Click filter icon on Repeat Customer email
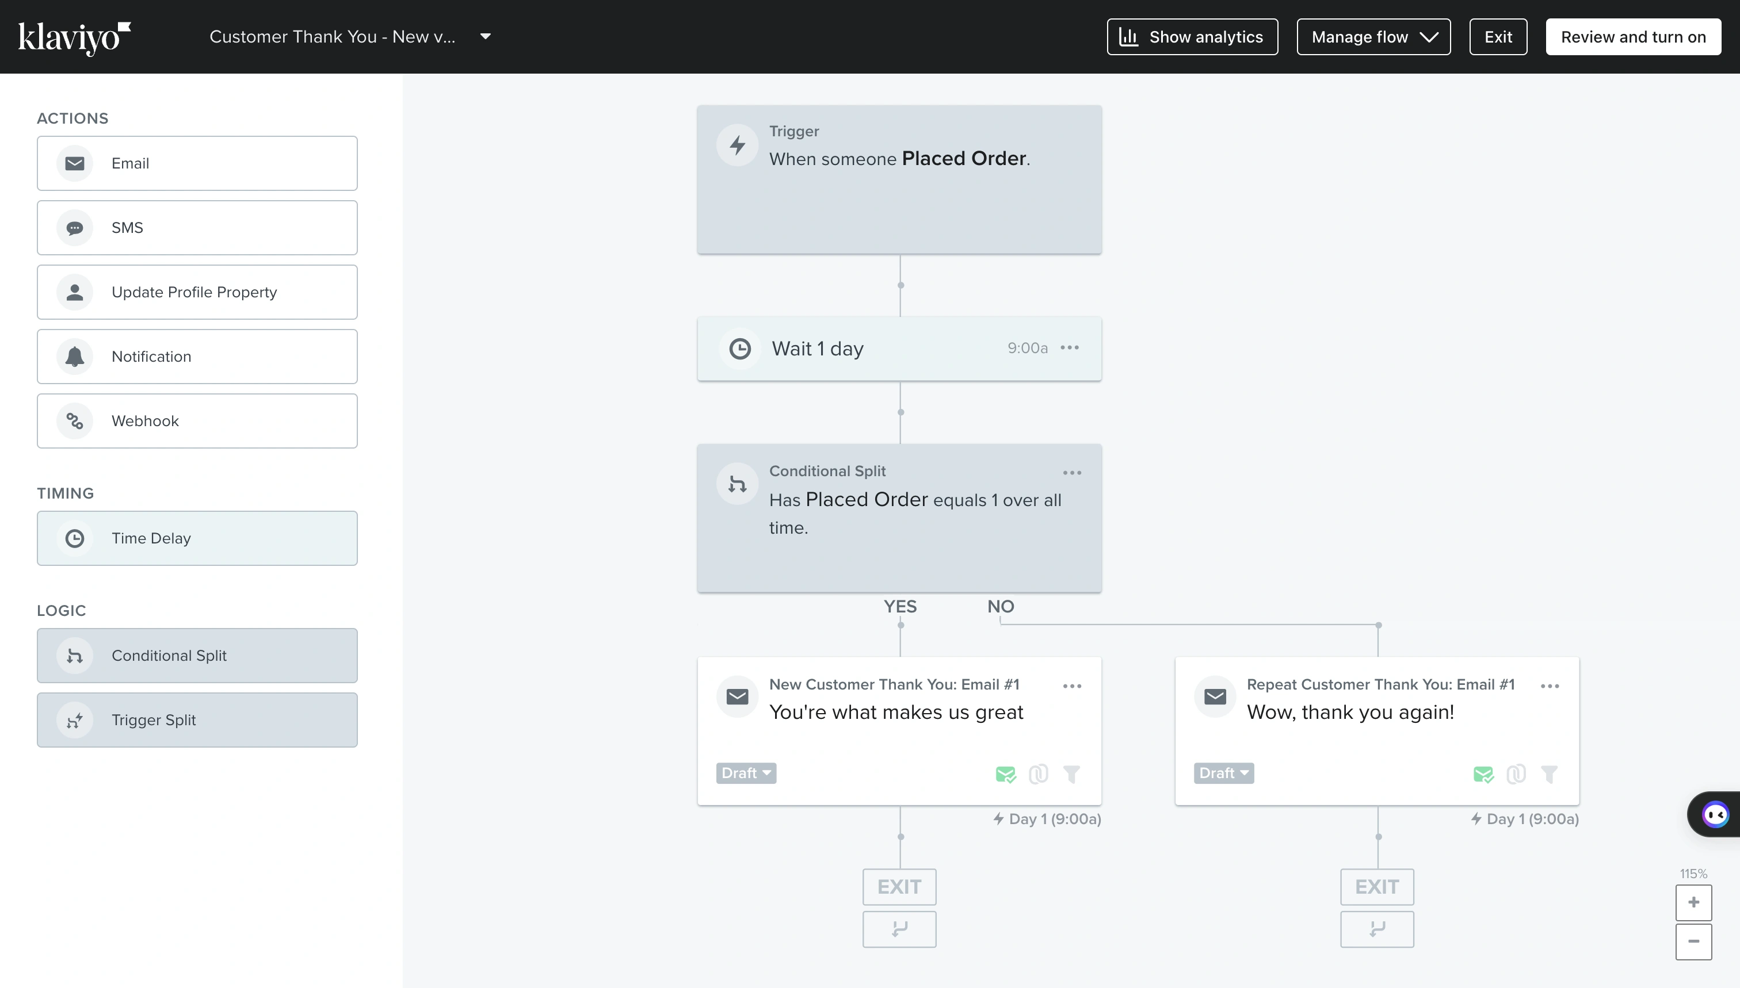The width and height of the screenshot is (1740, 988). point(1549,774)
